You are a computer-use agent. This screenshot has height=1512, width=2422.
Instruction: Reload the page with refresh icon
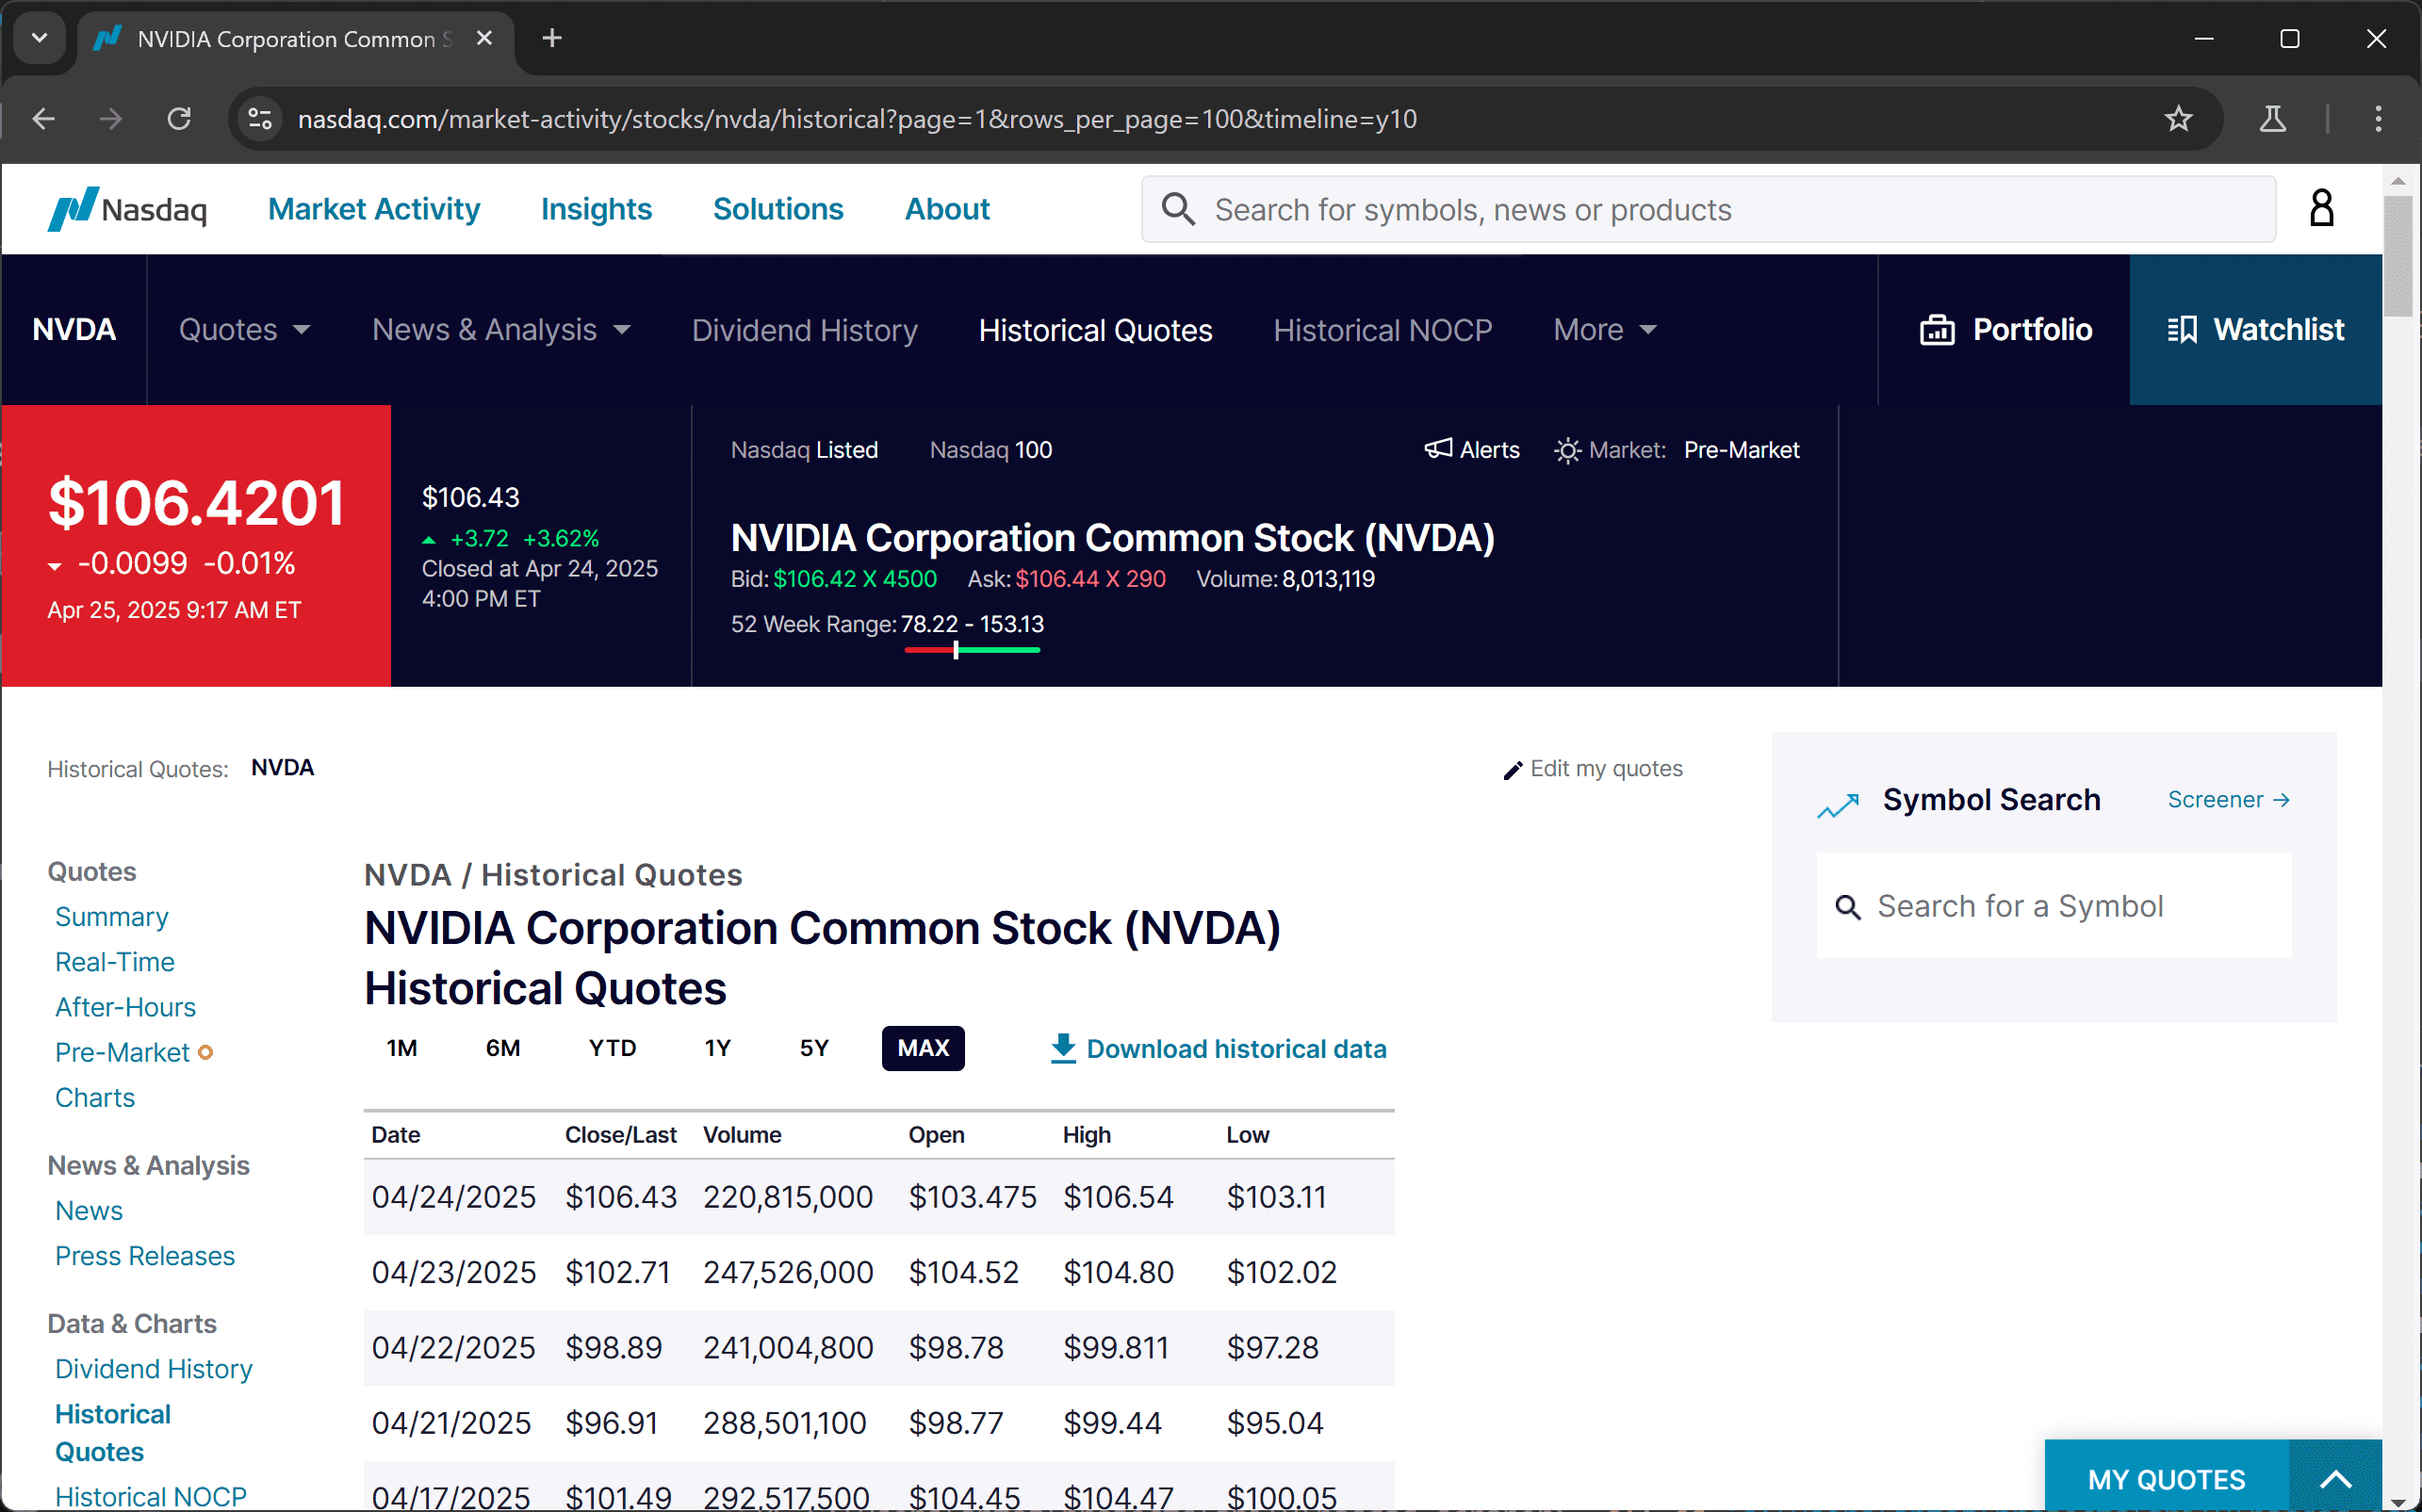pos(179,119)
